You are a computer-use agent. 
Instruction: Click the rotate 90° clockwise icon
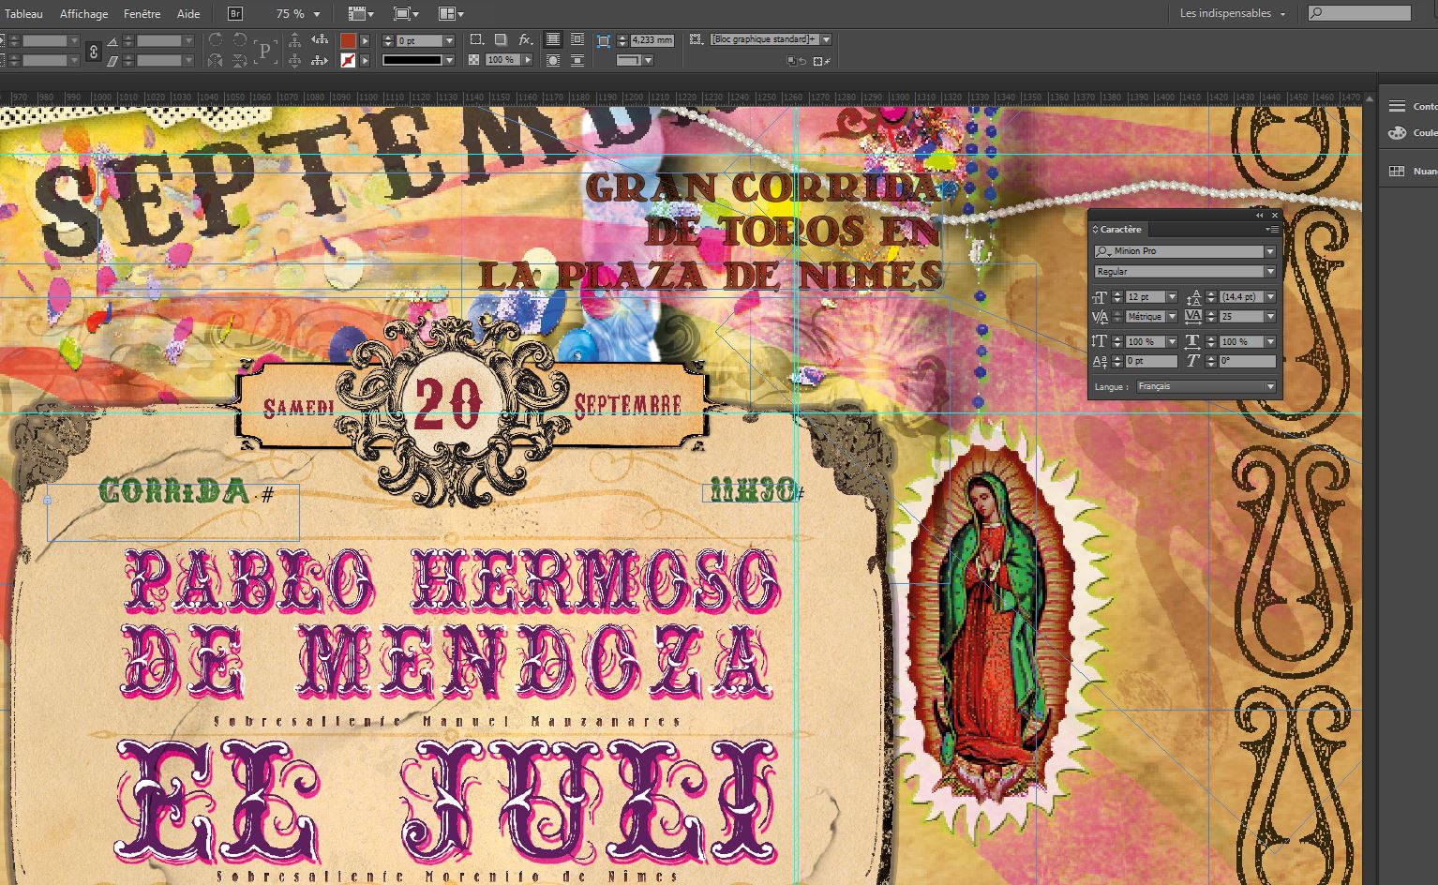tap(216, 40)
